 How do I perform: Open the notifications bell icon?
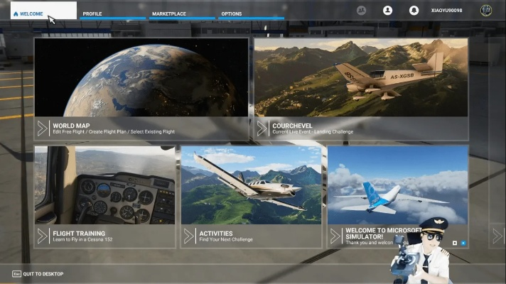coord(414,11)
